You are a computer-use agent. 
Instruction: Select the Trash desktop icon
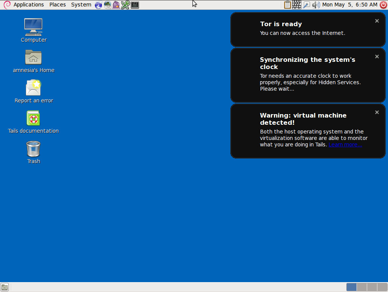[x=33, y=152]
